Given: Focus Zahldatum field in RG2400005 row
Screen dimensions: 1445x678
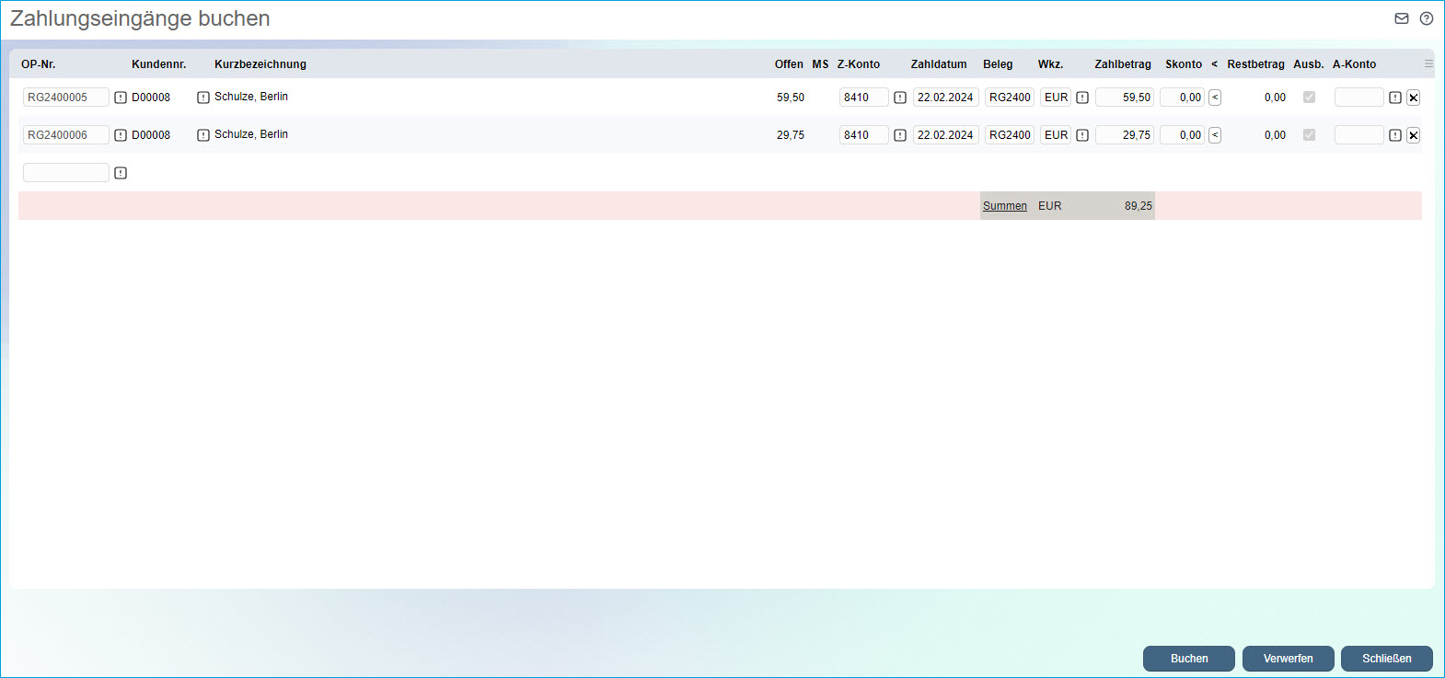Looking at the screenshot, I should point(946,98).
